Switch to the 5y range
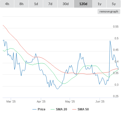 coord(114,4)
